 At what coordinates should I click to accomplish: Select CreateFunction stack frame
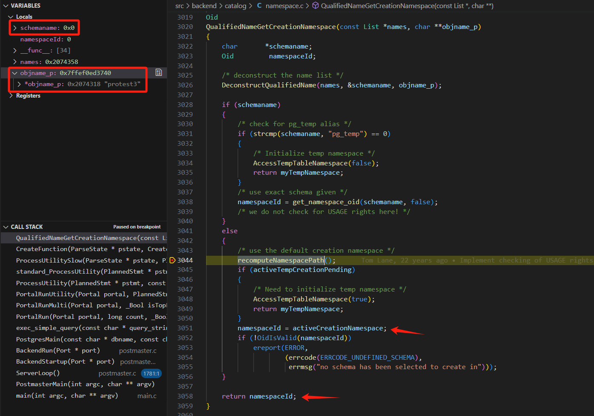(x=83, y=249)
